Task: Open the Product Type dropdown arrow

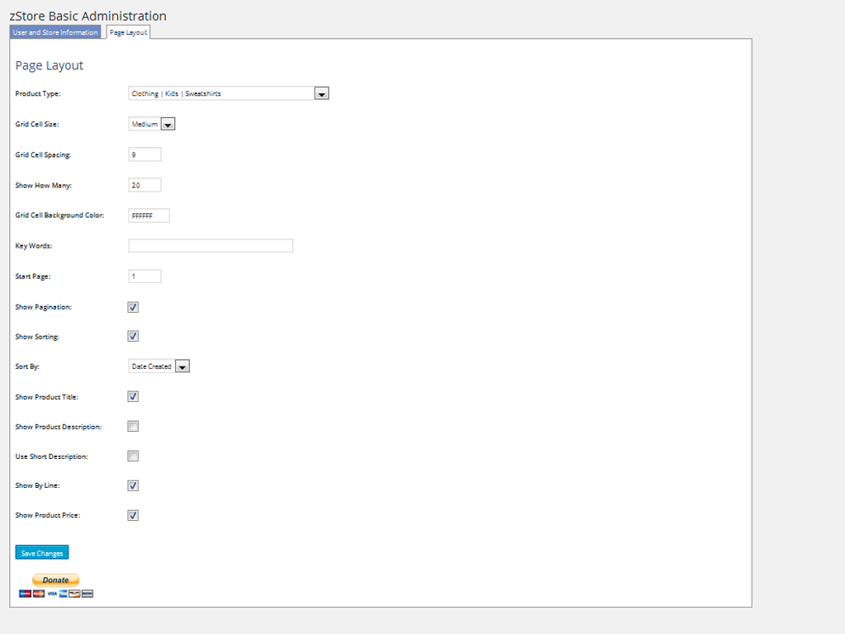Action: pos(322,94)
